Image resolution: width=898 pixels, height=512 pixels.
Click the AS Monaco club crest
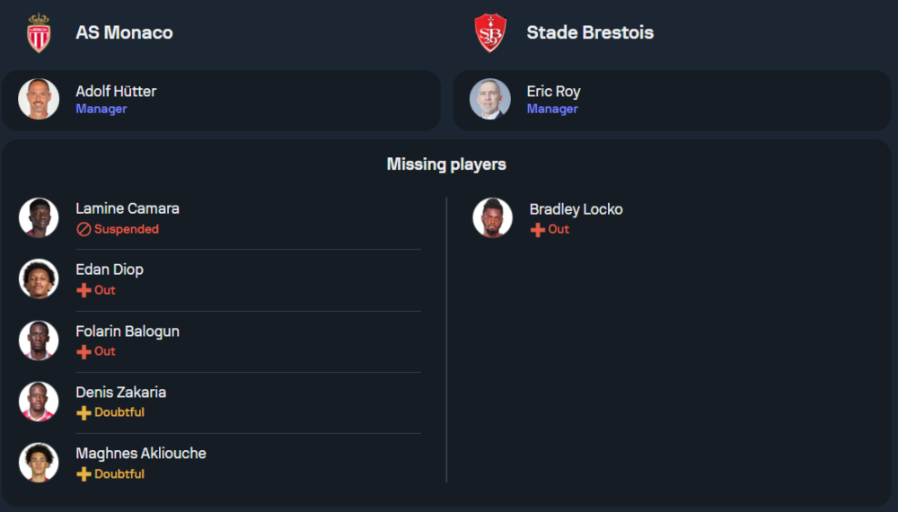click(39, 33)
